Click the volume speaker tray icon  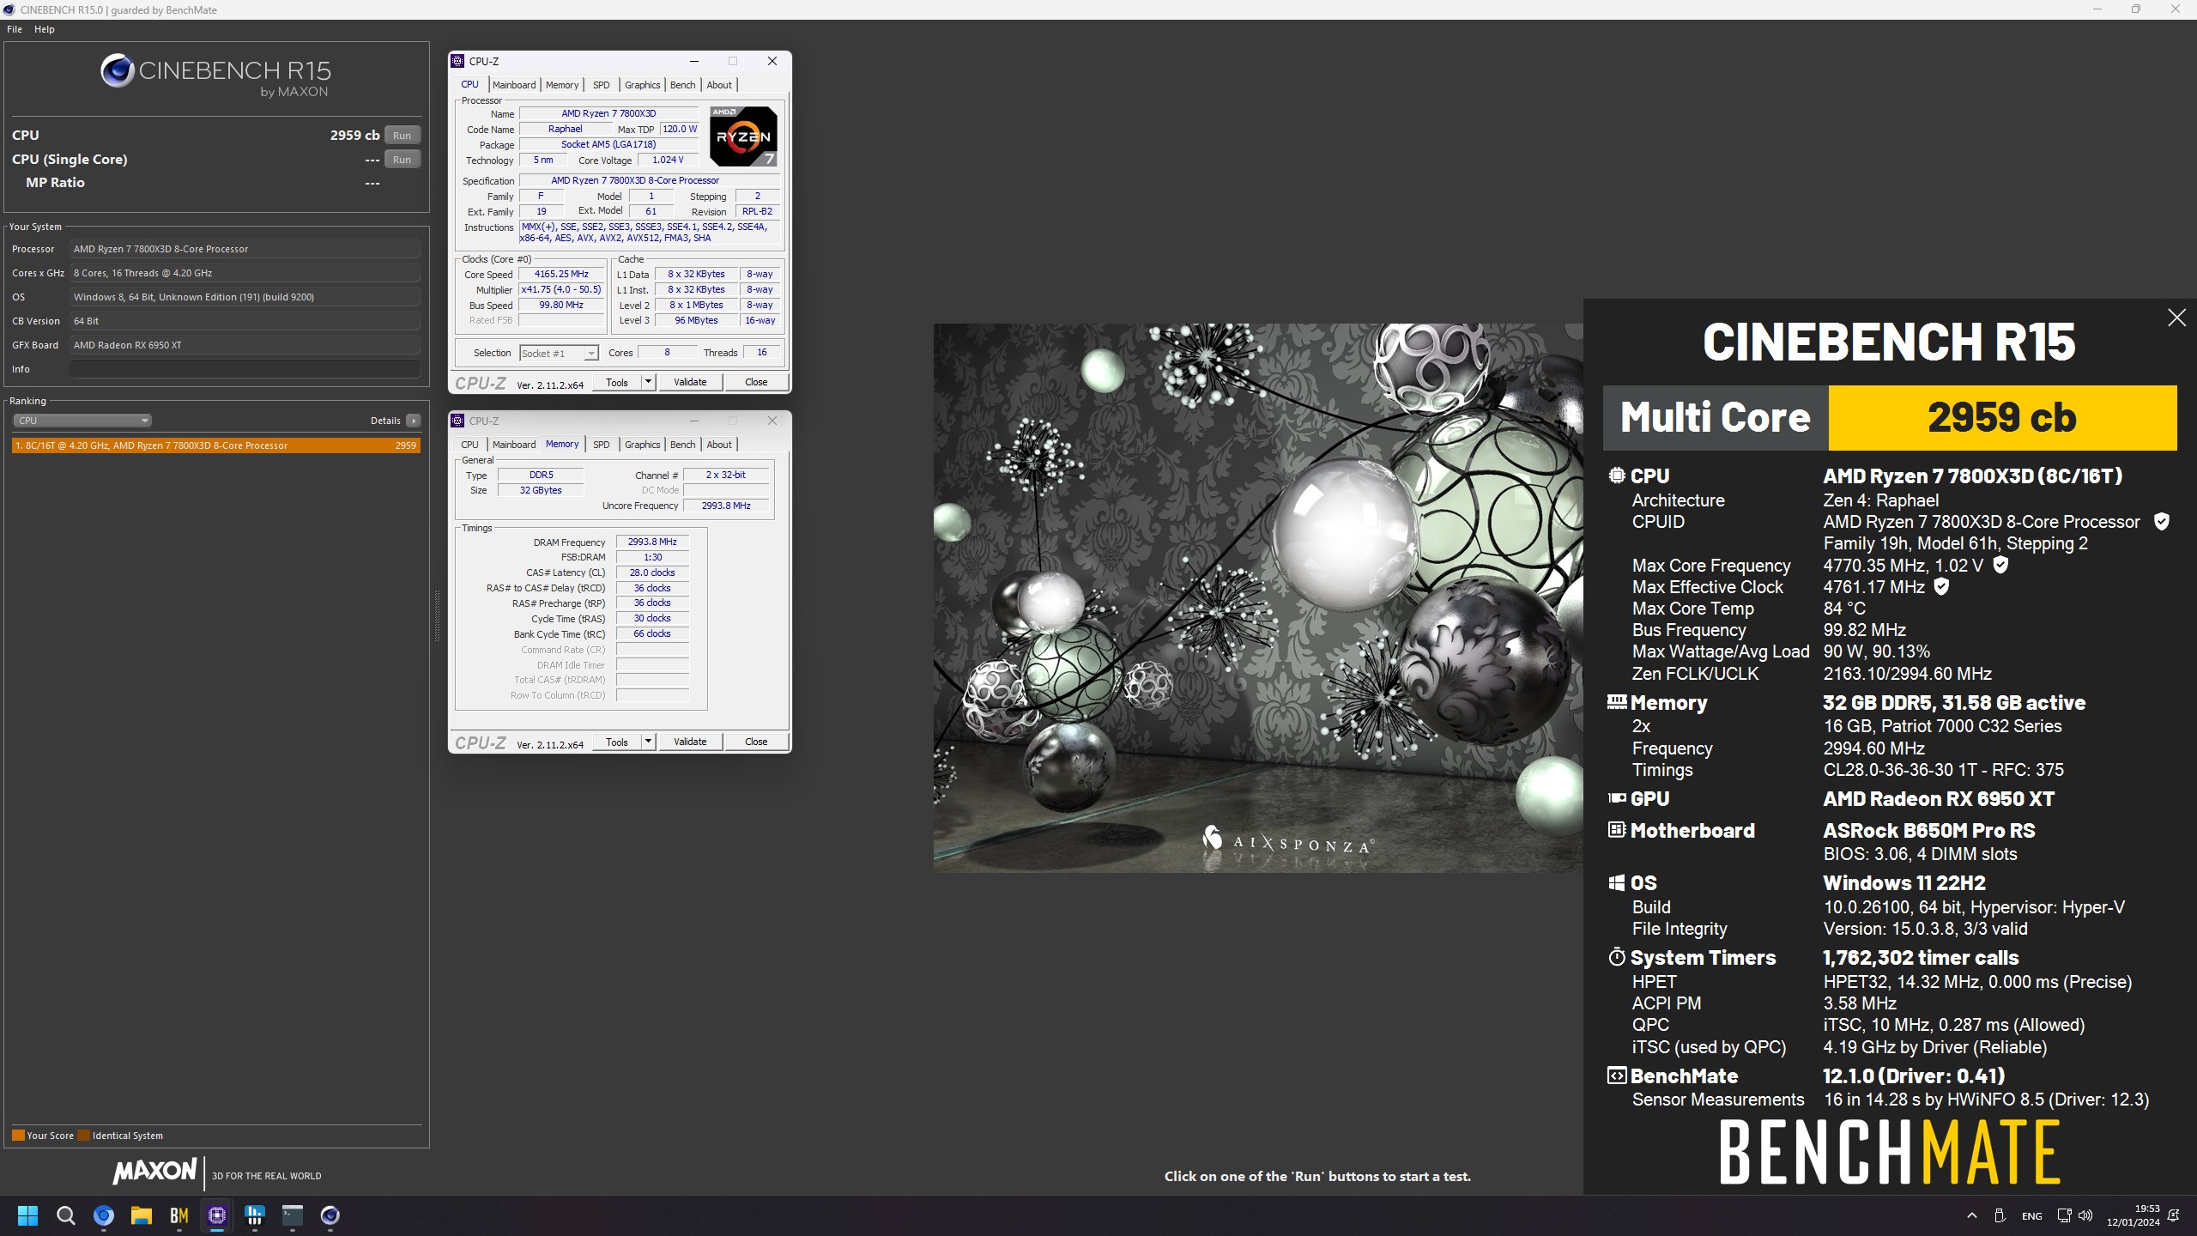pos(2085,1215)
